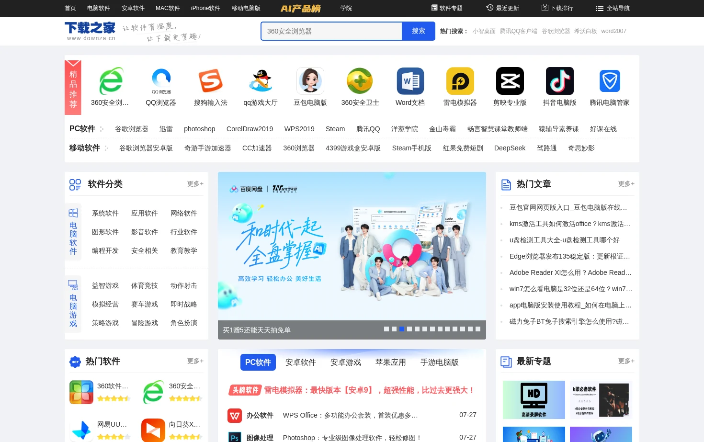Open hot search word2007 link
Viewport: 704px width, 442px height.
click(614, 31)
